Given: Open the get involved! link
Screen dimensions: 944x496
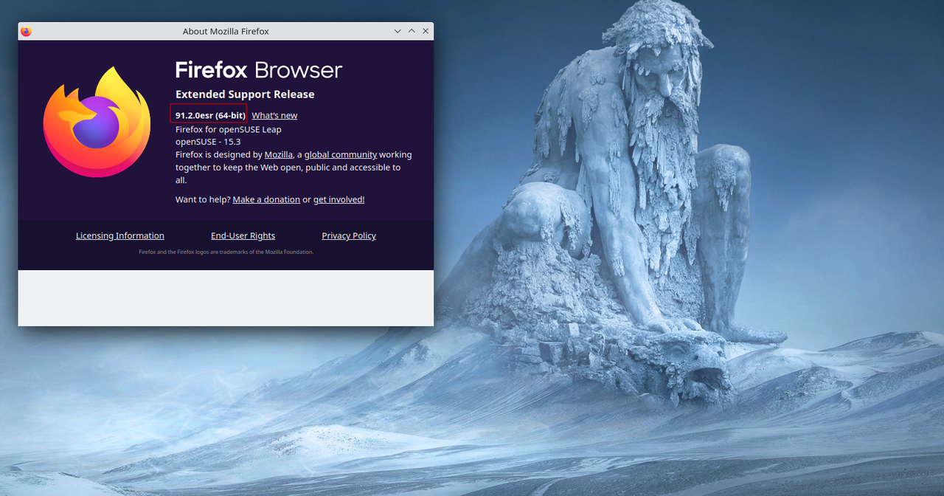Looking at the screenshot, I should [339, 200].
